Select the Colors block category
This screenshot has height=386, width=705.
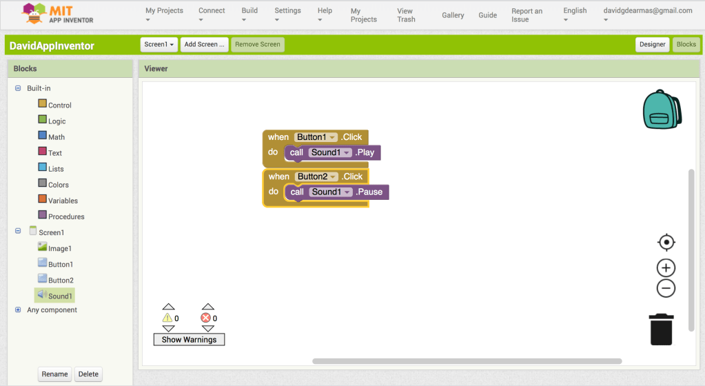58,185
